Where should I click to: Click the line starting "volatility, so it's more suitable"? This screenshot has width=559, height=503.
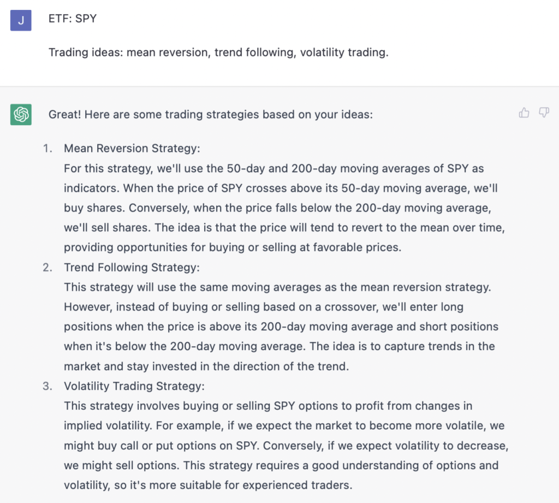point(208,485)
